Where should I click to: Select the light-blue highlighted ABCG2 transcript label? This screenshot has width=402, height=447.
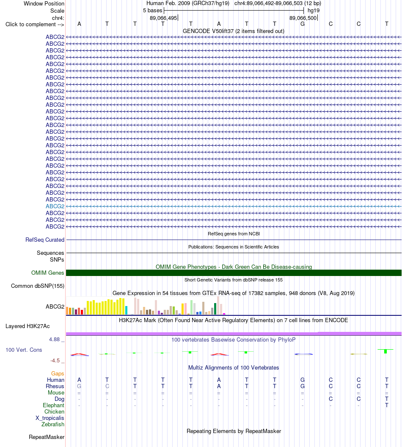[55, 207]
